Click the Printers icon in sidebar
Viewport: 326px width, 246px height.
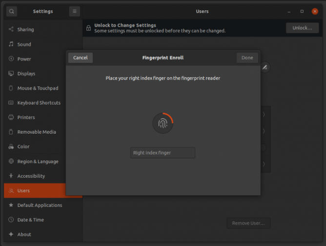(x=11, y=117)
